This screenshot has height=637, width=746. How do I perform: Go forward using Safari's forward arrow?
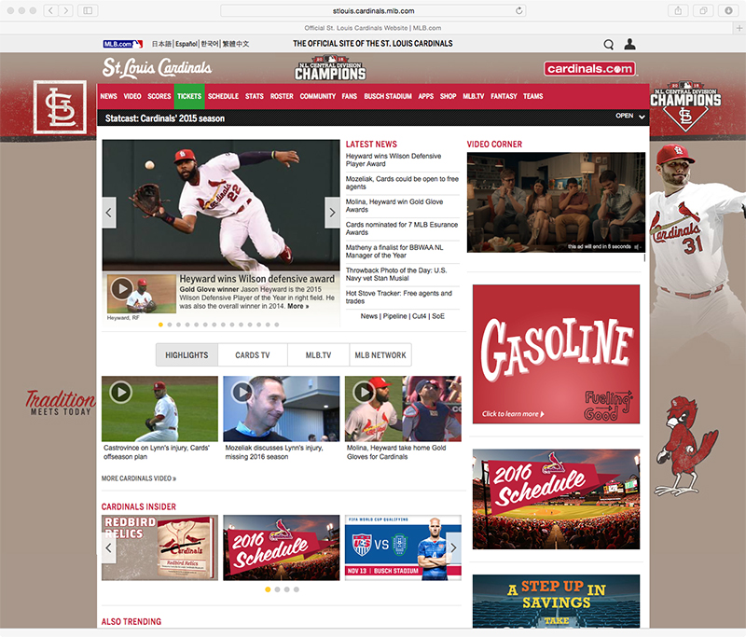[x=66, y=10]
